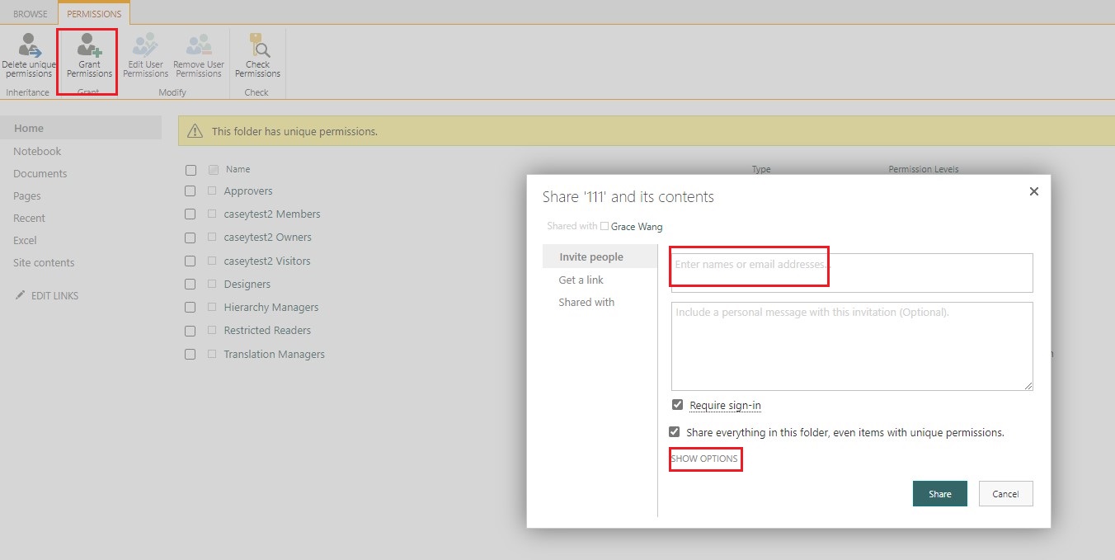
Task: Click the Remove User Permissions icon
Action: [x=199, y=45]
